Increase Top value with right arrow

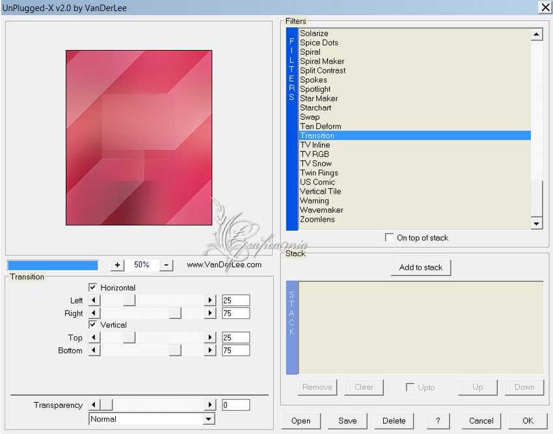(210, 337)
